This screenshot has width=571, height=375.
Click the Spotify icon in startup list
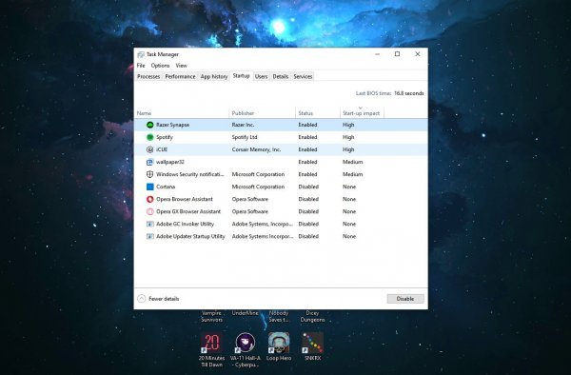pyautogui.click(x=150, y=137)
